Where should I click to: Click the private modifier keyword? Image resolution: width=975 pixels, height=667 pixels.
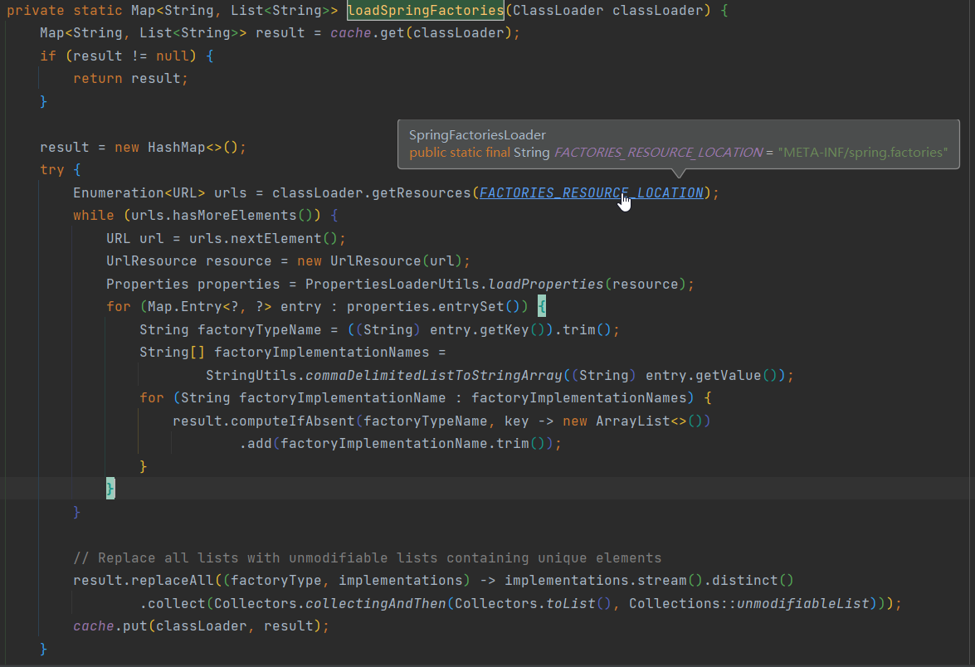pos(36,11)
